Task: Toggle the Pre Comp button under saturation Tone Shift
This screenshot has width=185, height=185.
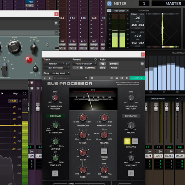Action: (x=131, y=173)
